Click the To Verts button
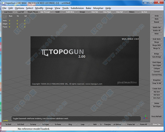This screenshot has width=165, height=132. 33,125
